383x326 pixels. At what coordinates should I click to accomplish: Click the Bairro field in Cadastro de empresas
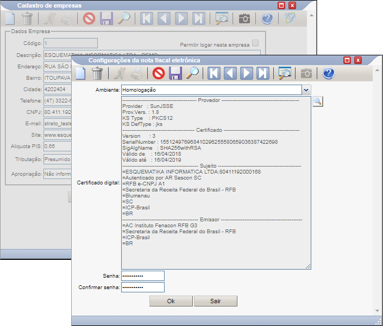pyautogui.click(x=58, y=78)
